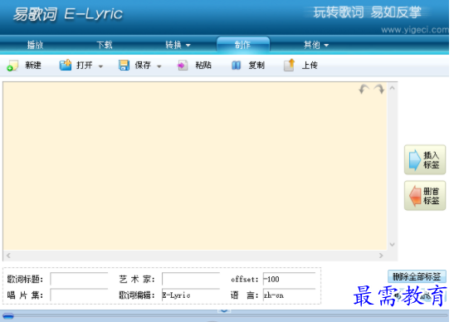The image size is (454, 322).
Task: Click the 艺术家 input field
Action: [x=191, y=279]
